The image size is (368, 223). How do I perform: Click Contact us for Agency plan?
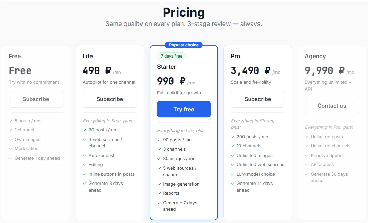pyautogui.click(x=332, y=106)
